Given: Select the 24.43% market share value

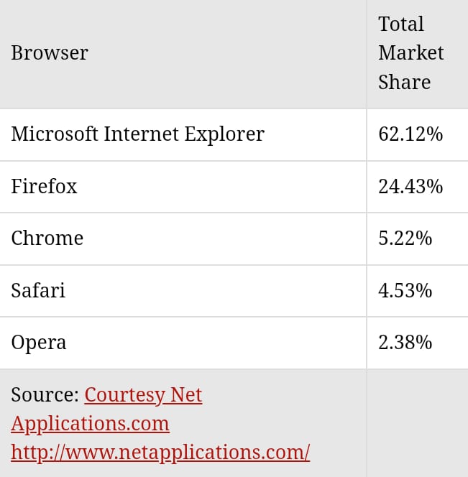Looking at the screenshot, I should click(x=410, y=187).
